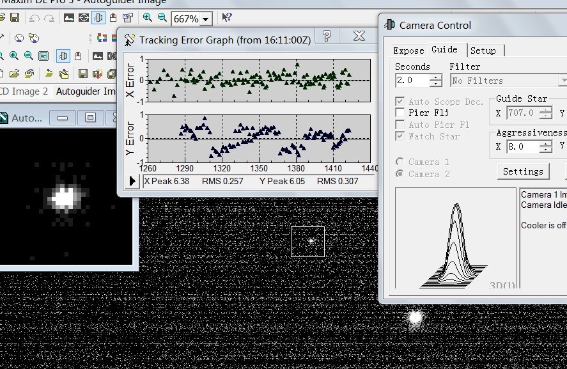Open the crosshair Information icon beside Redo group

click(84, 17)
